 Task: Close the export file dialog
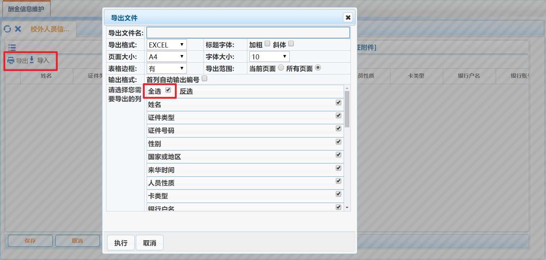point(348,17)
